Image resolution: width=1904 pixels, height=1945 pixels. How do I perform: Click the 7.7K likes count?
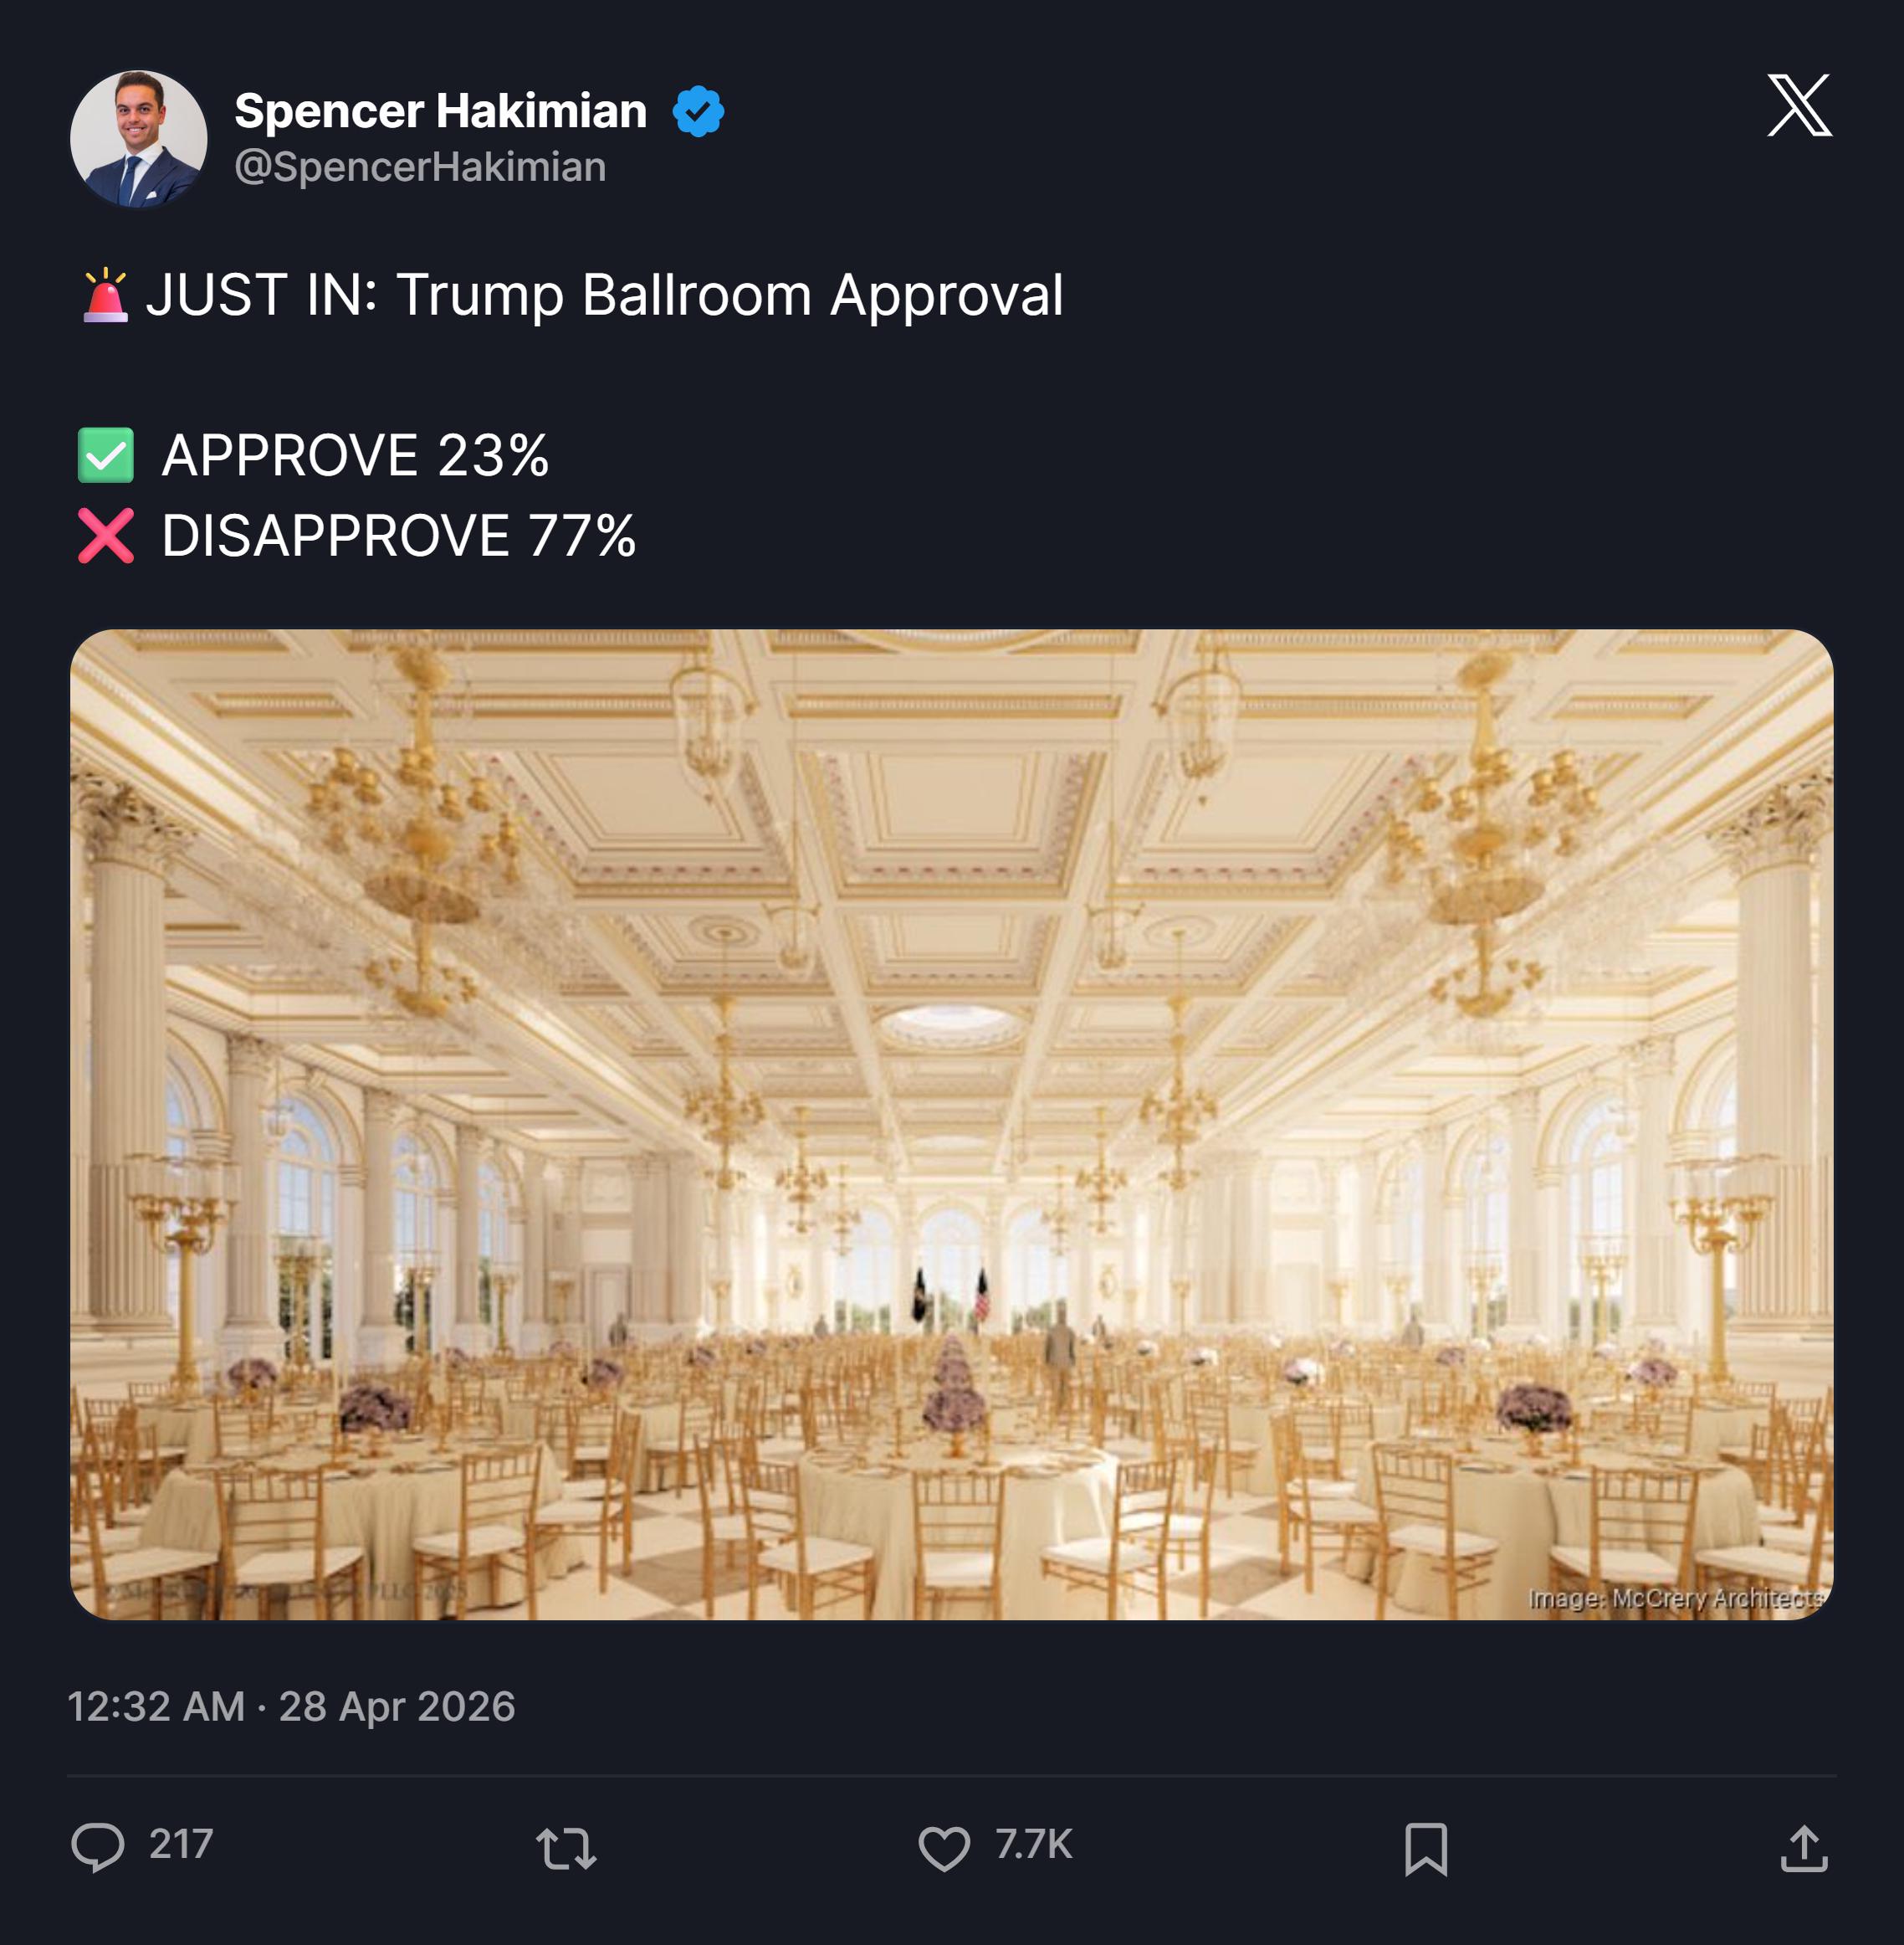tap(1033, 1844)
